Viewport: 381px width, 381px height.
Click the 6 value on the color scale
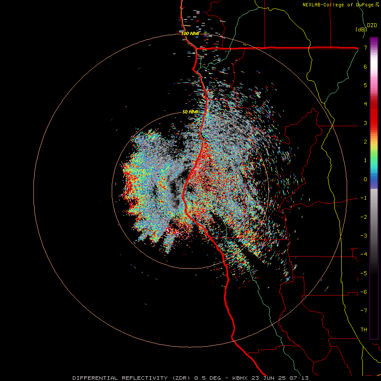(365, 66)
